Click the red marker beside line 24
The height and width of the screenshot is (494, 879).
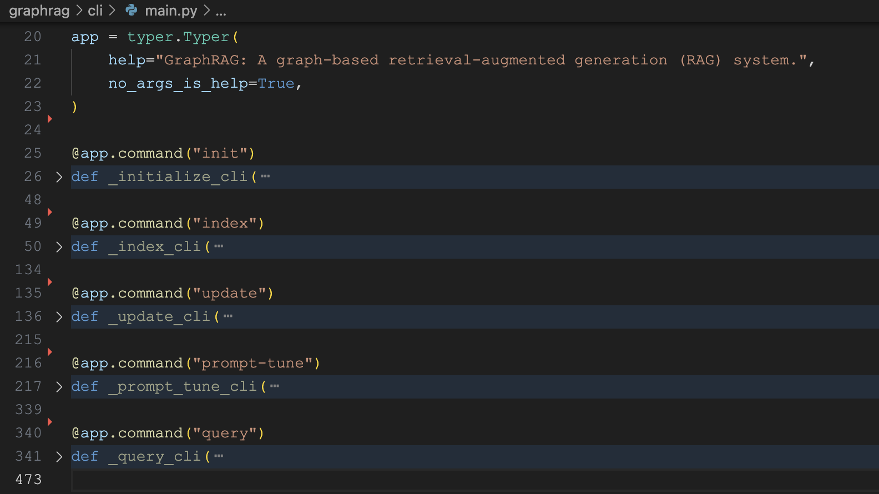click(x=49, y=119)
